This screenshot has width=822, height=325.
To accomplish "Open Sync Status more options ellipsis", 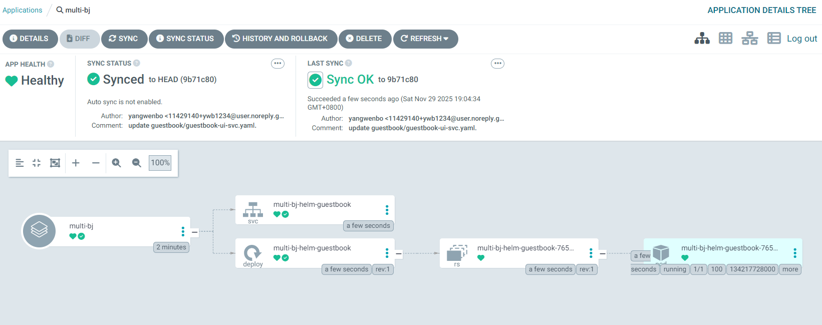I will pos(278,64).
